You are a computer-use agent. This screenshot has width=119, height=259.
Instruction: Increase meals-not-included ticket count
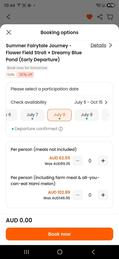[103, 161]
